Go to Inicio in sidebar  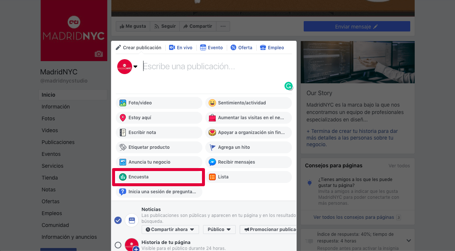pyautogui.click(x=73, y=95)
